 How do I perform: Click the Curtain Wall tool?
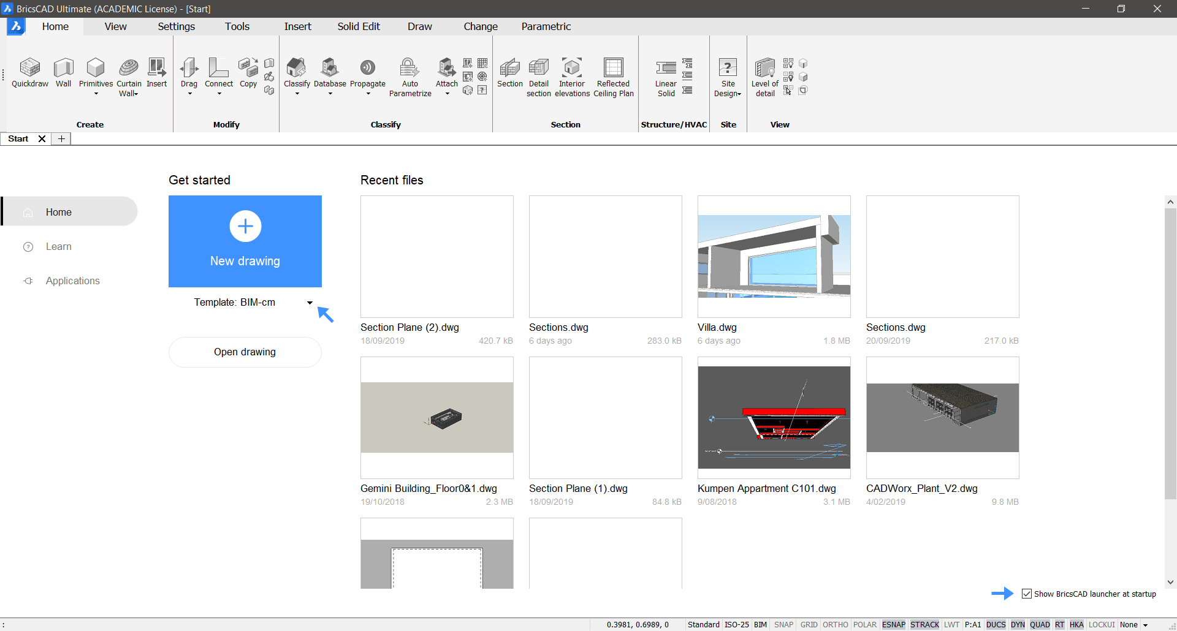pos(129,77)
